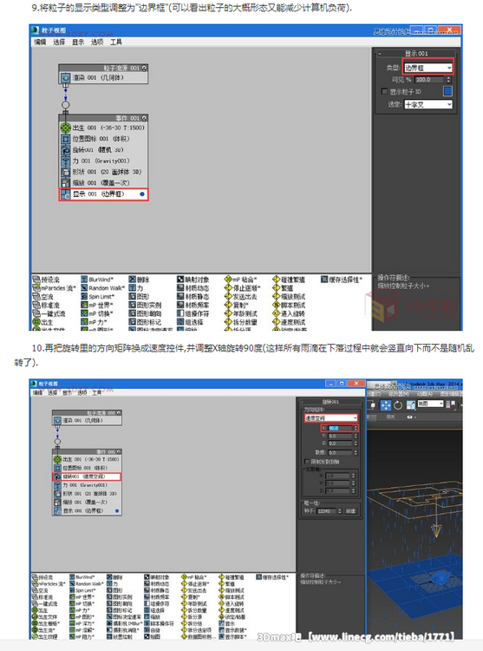Open the 选项 menu in upper Particle View
Screen dimensions: 483x651
click(97, 42)
